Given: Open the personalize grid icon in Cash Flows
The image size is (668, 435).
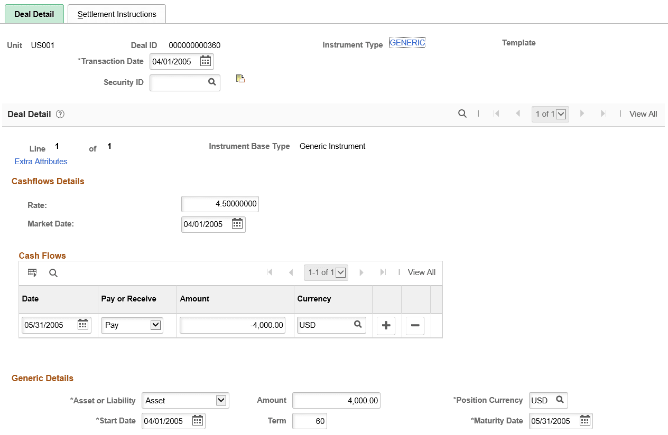Looking at the screenshot, I should click(32, 272).
